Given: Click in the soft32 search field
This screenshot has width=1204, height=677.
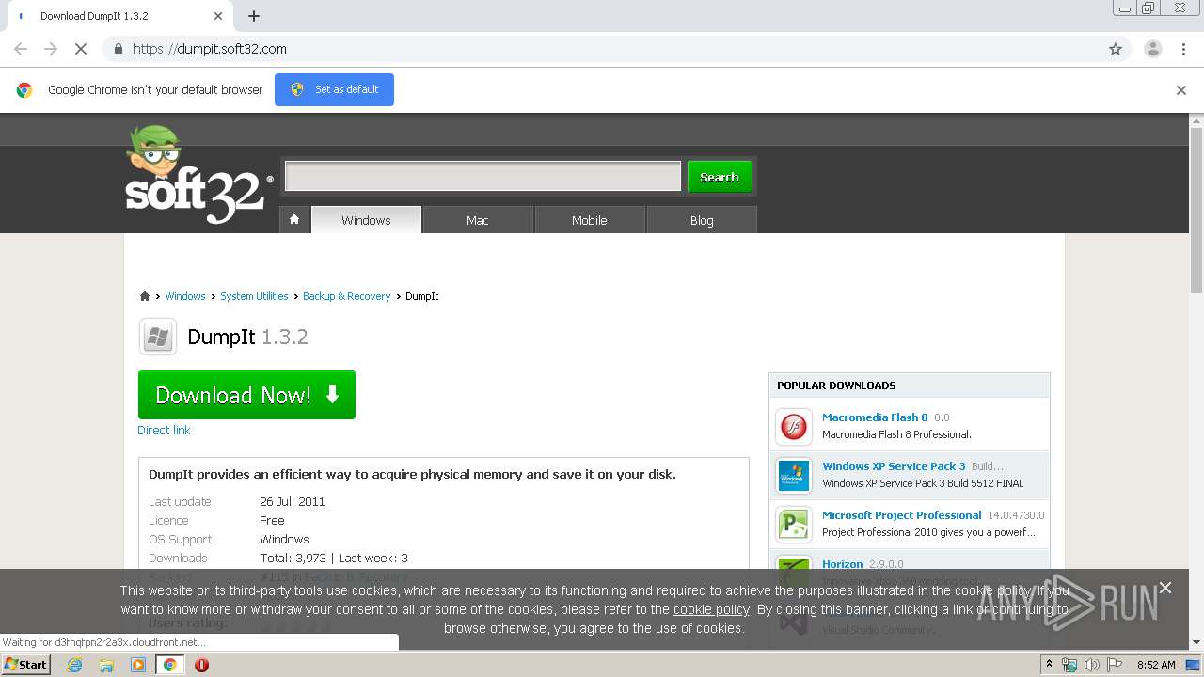Looking at the screenshot, I should pyautogui.click(x=483, y=176).
